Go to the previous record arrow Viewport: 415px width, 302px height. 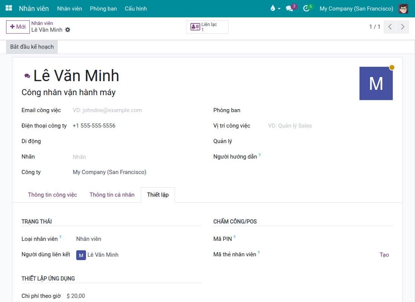(x=390, y=27)
